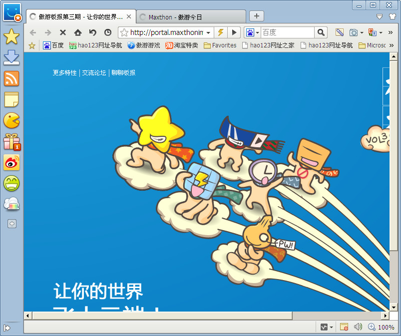Open the Microsoft bookmark folder
The height and width of the screenshot is (336, 401).
tap(372, 45)
